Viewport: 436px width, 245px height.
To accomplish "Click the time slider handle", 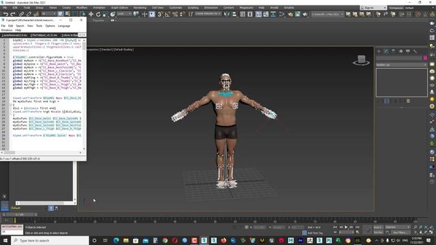I will (20, 214).
